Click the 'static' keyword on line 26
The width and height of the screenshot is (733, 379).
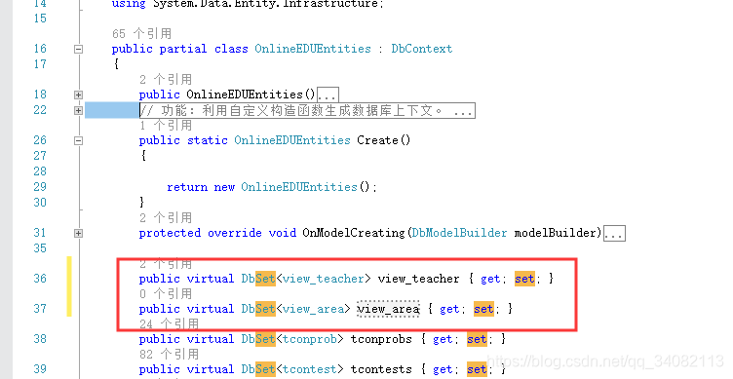(207, 140)
